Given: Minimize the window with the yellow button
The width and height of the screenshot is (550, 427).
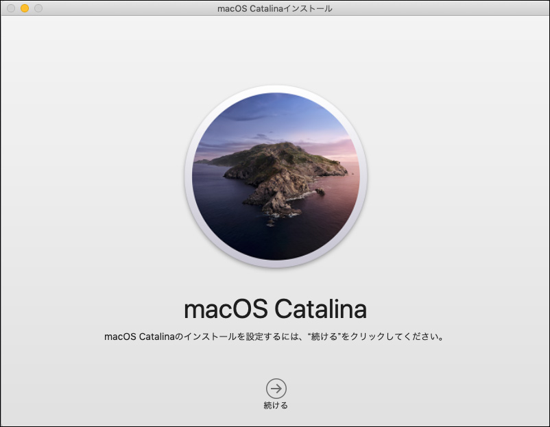Looking at the screenshot, I should coord(25,8).
